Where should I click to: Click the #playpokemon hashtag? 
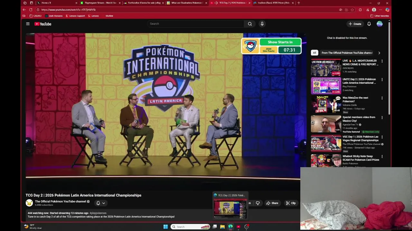click(98, 213)
